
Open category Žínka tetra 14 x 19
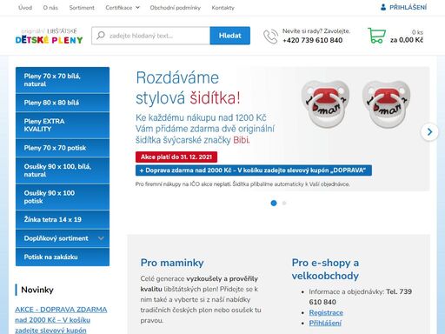coord(63,219)
